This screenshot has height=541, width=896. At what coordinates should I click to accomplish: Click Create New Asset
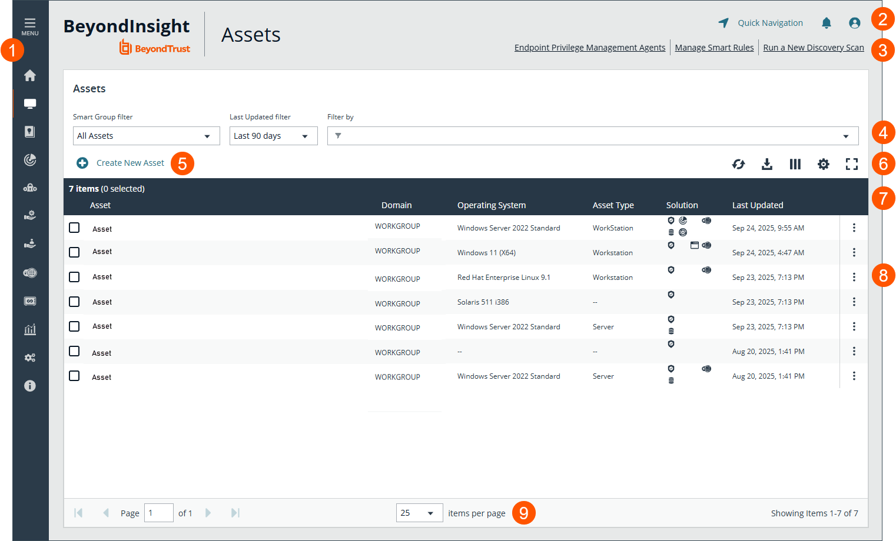point(130,163)
